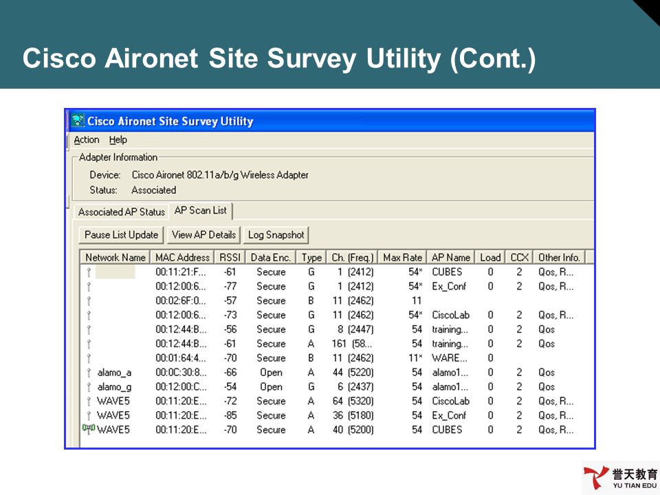
Task: Select WAVE5 entry with RSSI -72
Action: click(113, 401)
